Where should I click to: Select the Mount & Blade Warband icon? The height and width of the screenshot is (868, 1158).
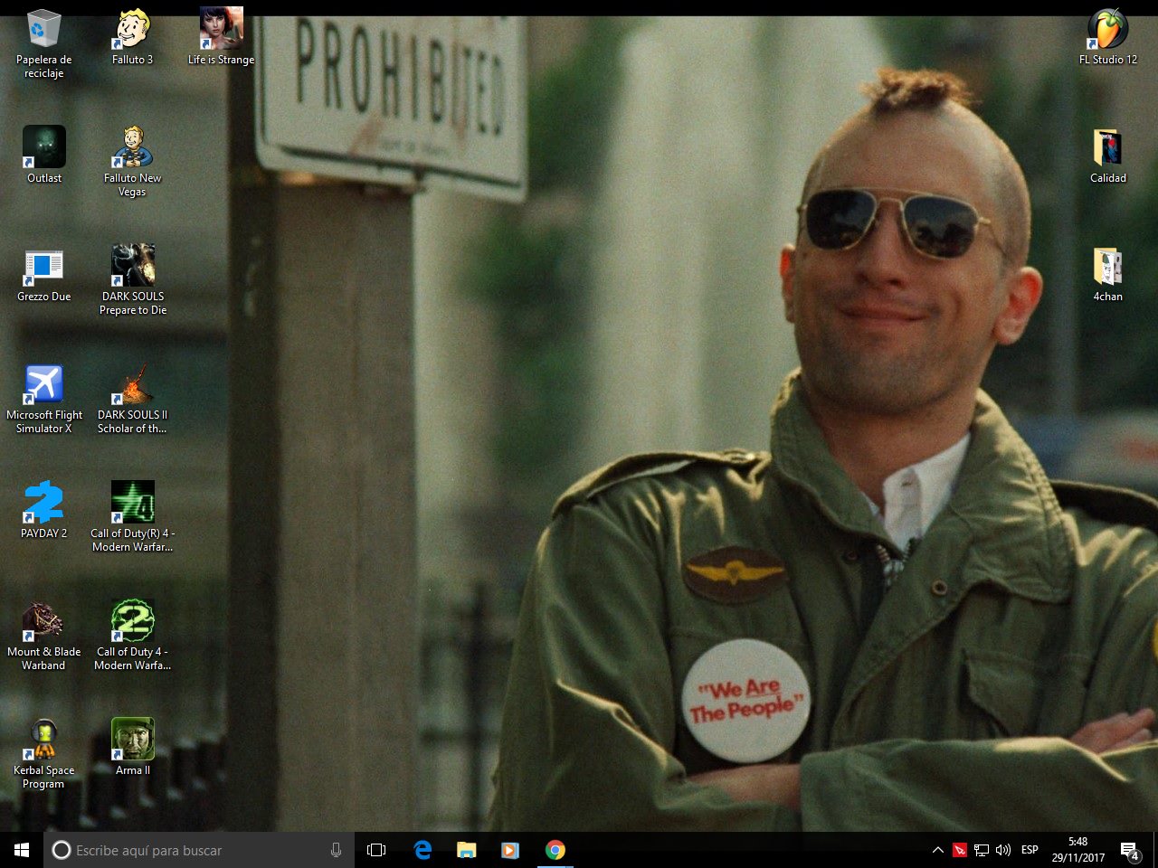pos(43,635)
